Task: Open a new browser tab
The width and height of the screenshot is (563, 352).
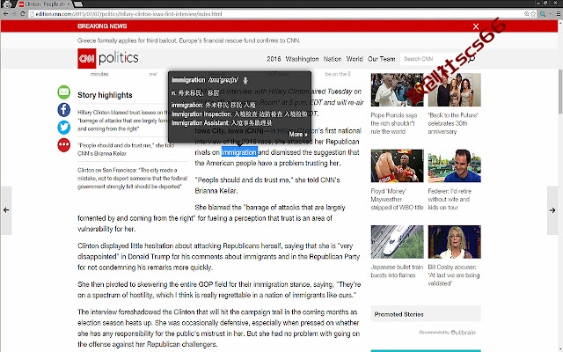Action: pyautogui.click(x=78, y=4)
